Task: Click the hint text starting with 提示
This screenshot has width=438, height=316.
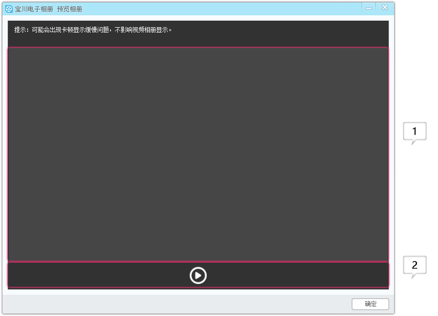Action: point(93,30)
